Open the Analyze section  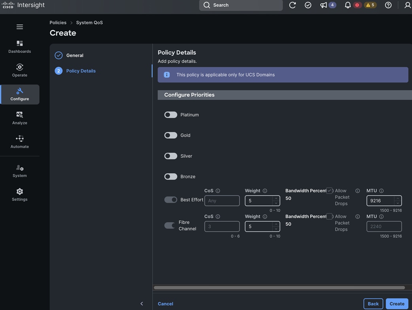pyautogui.click(x=20, y=118)
